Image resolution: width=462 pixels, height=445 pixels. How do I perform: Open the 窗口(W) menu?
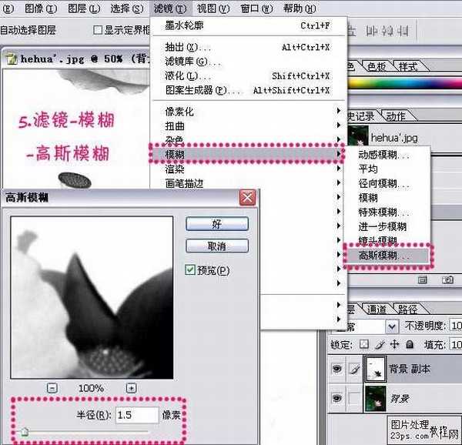click(x=256, y=8)
